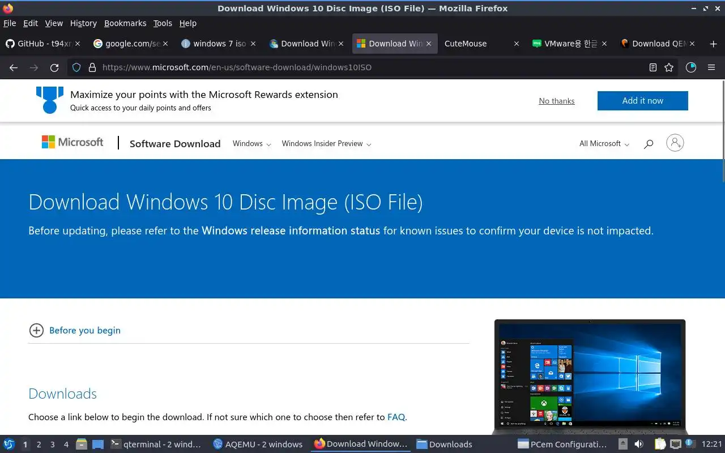
Task: Open the Firefox hamburger application menu
Action: point(711,67)
